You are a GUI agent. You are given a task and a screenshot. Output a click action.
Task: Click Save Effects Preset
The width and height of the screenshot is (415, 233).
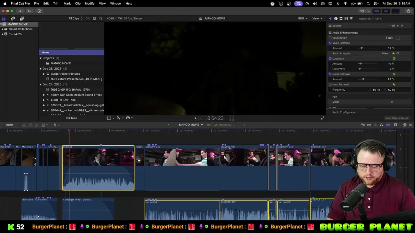pyautogui.click(x=397, y=118)
